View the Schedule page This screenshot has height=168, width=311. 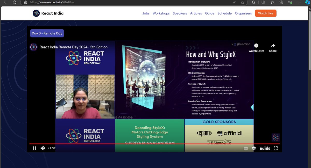(x=225, y=13)
